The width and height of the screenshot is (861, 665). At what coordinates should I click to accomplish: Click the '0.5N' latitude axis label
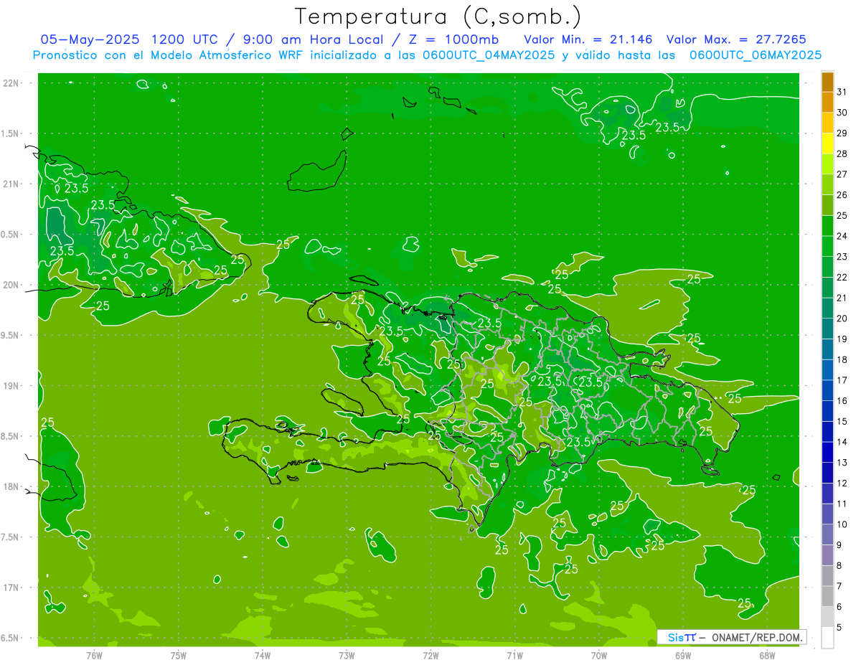pos(11,235)
